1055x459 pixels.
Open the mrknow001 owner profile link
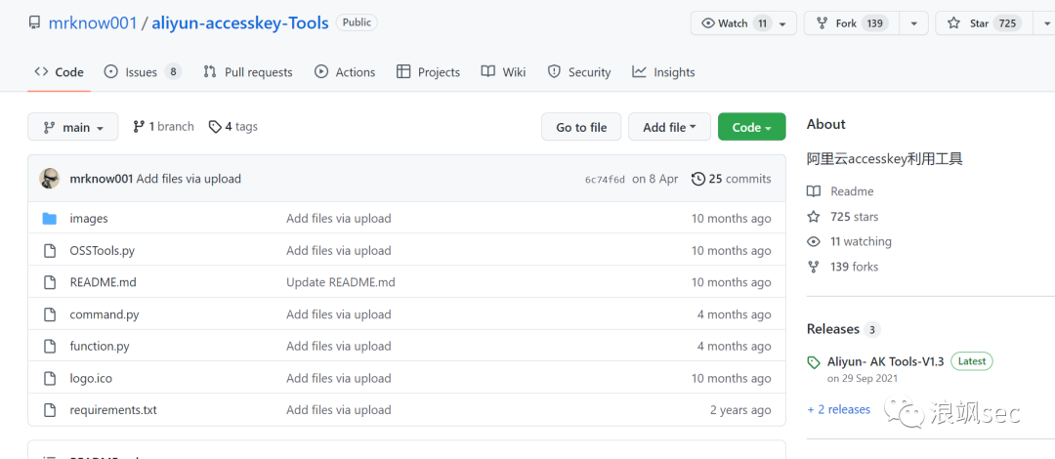coord(92,22)
